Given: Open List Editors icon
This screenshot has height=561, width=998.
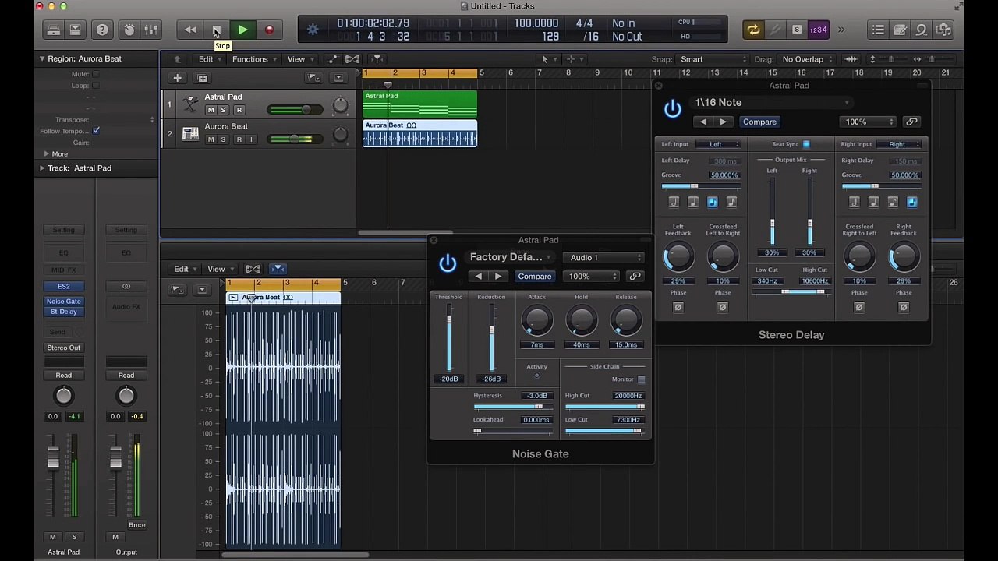Looking at the screenshot, I should pyautogui.click(x=878, y=30).
